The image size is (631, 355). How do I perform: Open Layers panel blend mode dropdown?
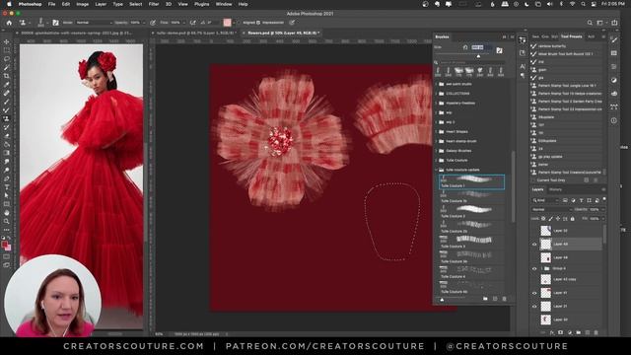point(552,210)
